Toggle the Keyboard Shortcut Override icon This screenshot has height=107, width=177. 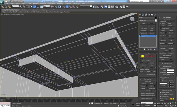click(60, 7)
